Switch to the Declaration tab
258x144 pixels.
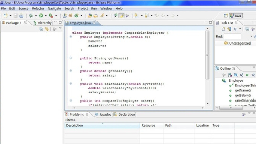(124, 114)
